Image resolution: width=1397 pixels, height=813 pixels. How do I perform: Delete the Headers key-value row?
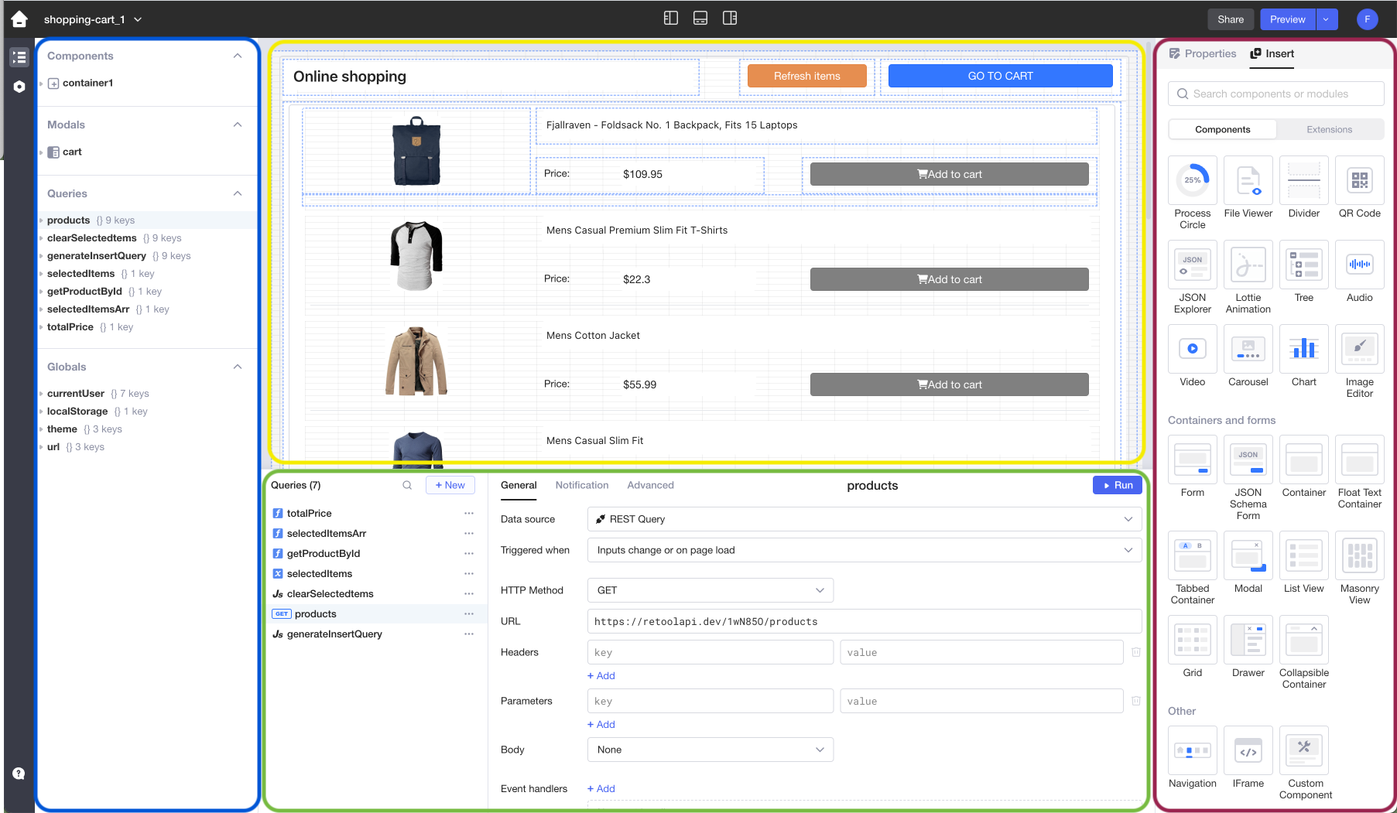point(1136,653)
